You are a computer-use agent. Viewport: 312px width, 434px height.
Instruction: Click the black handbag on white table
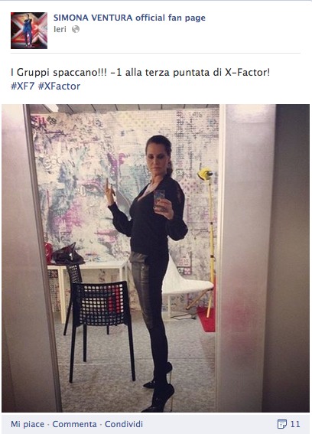coord(68,255)
